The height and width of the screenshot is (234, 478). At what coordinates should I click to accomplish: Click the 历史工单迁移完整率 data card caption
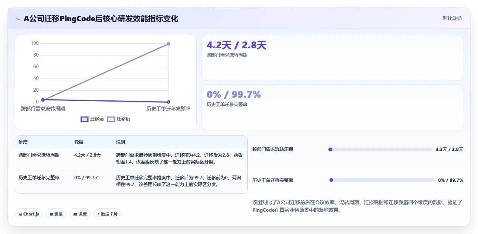(227, 104)
